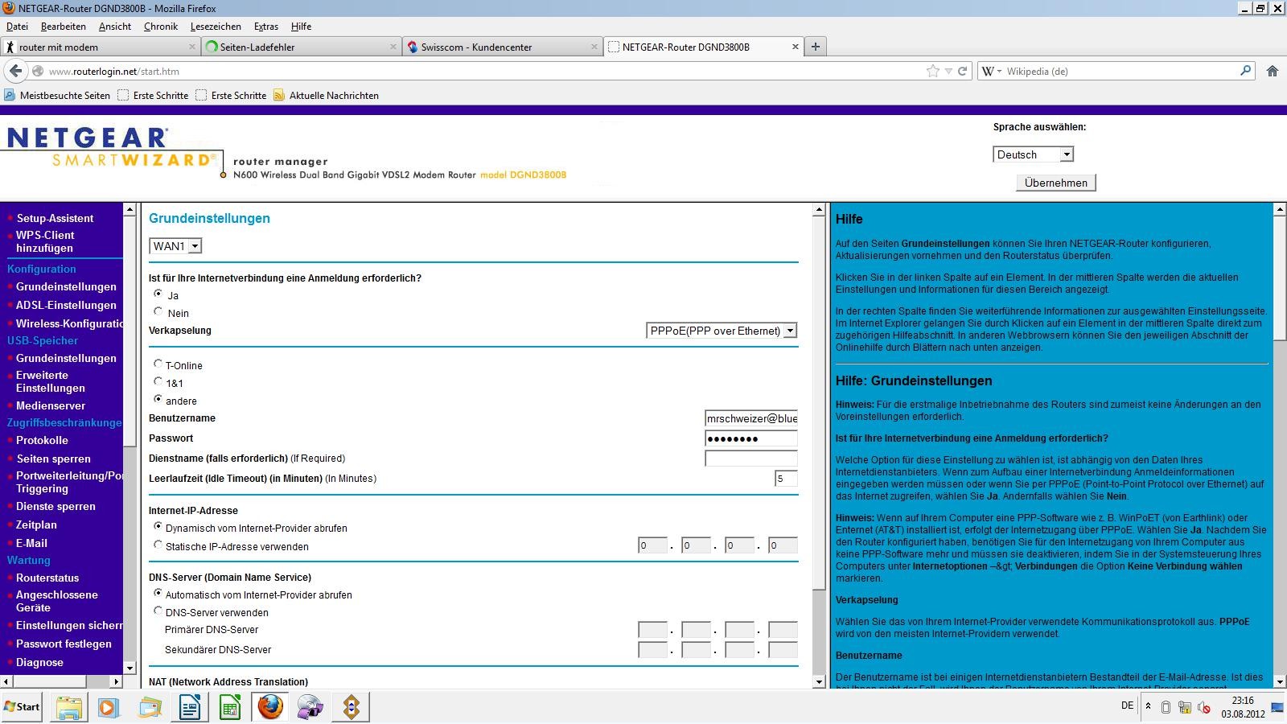1287x724 pixels.
Task: Click the Firefox home icon
Action: pos(1272,71)
